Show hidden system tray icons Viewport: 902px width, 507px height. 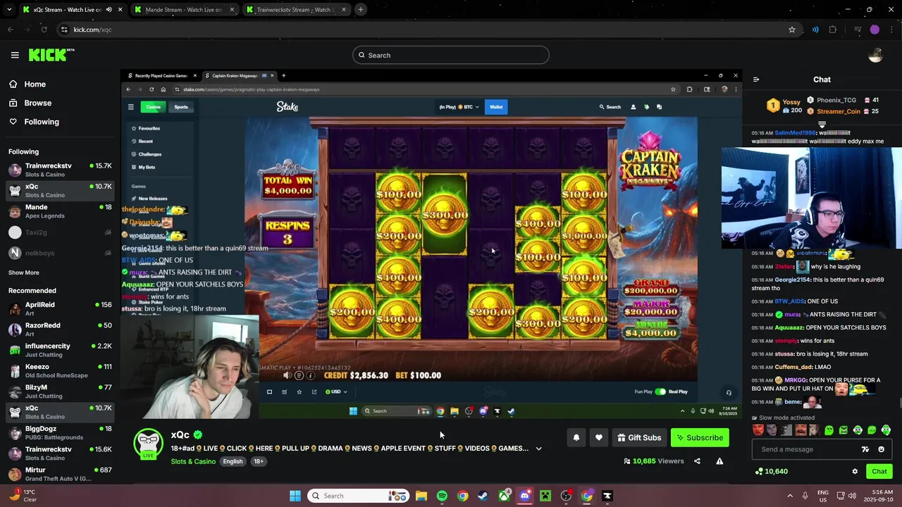pos(790,496)
